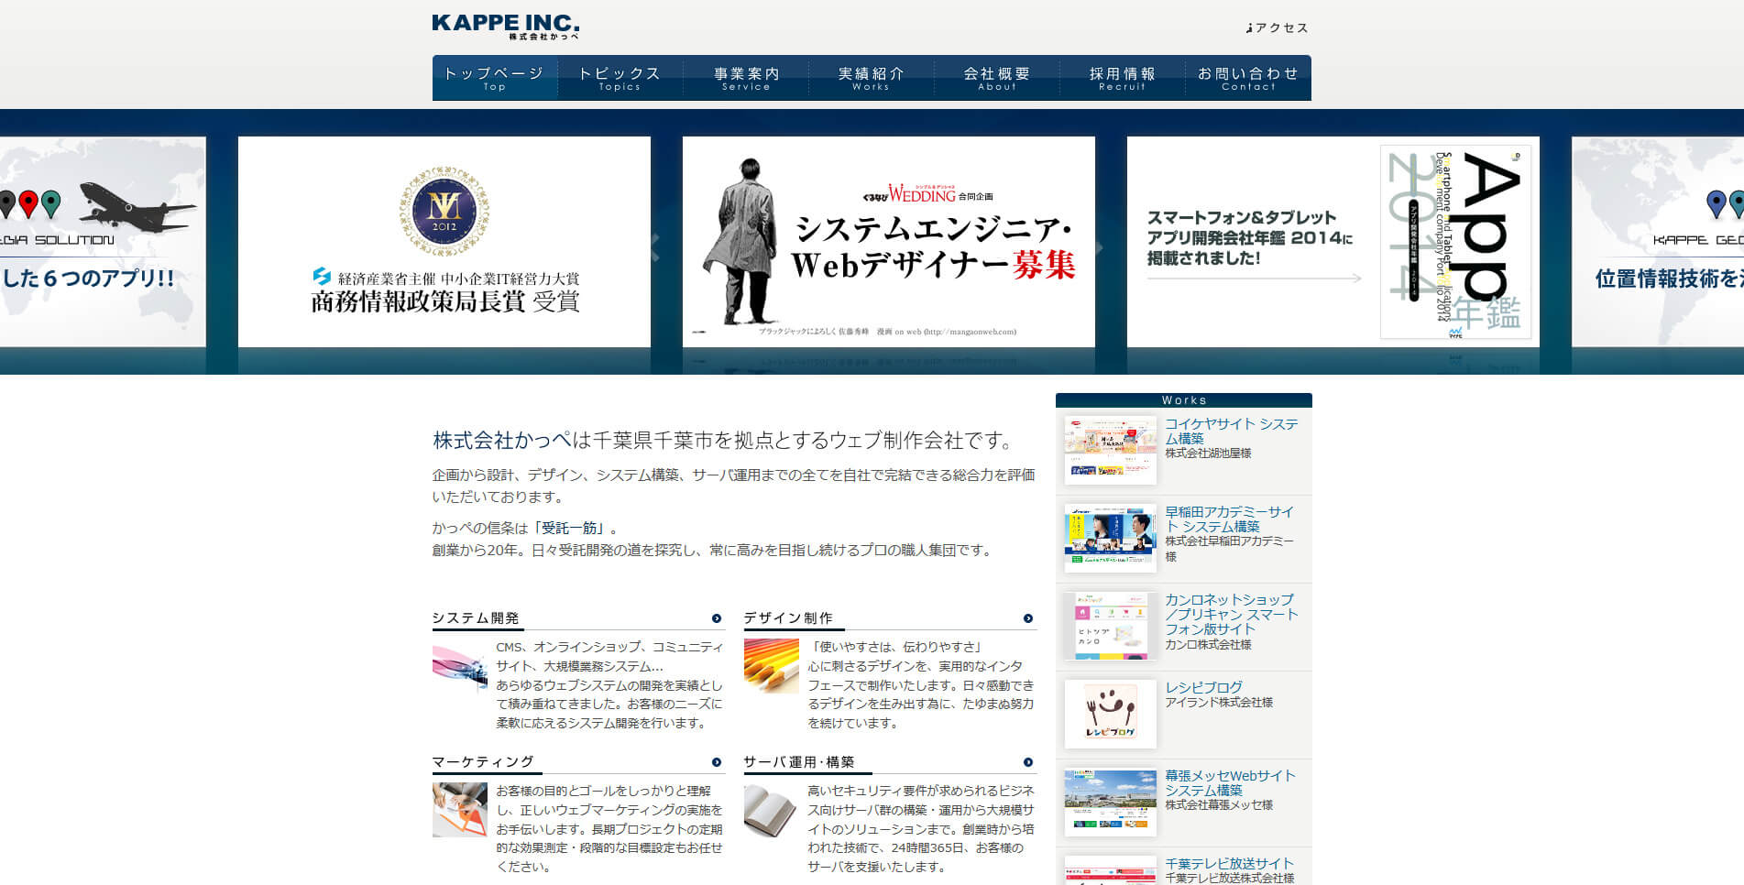Image resolution: width=1744 pixels, height=885 pixels.
Task: Open the 事業案内 Service menu
Action: click(746, 78)
